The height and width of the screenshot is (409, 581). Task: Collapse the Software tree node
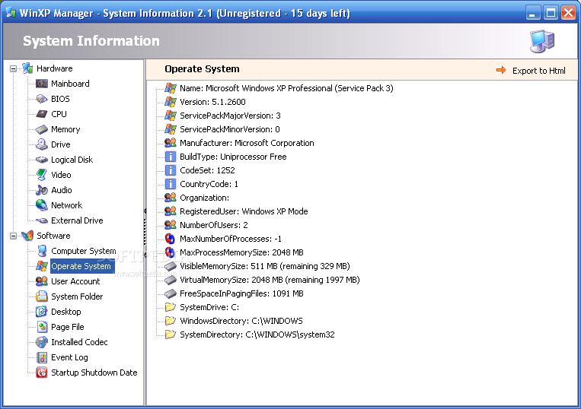pos(14,236)
